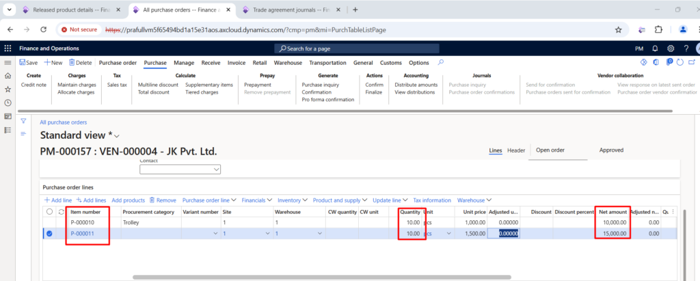Open Favorites star in left sidebar

[8, 90]
